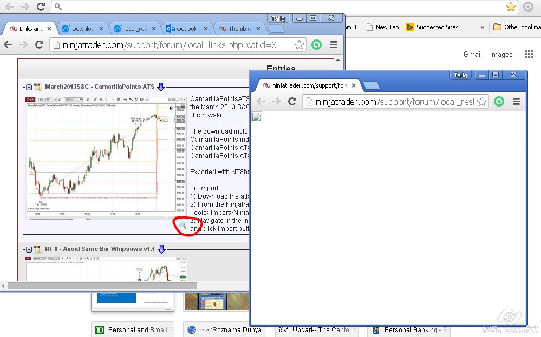The height and width of the screenshot is (337, 541).
Task: Click the Tariq profile button in popup window
Action: point(460,75)
